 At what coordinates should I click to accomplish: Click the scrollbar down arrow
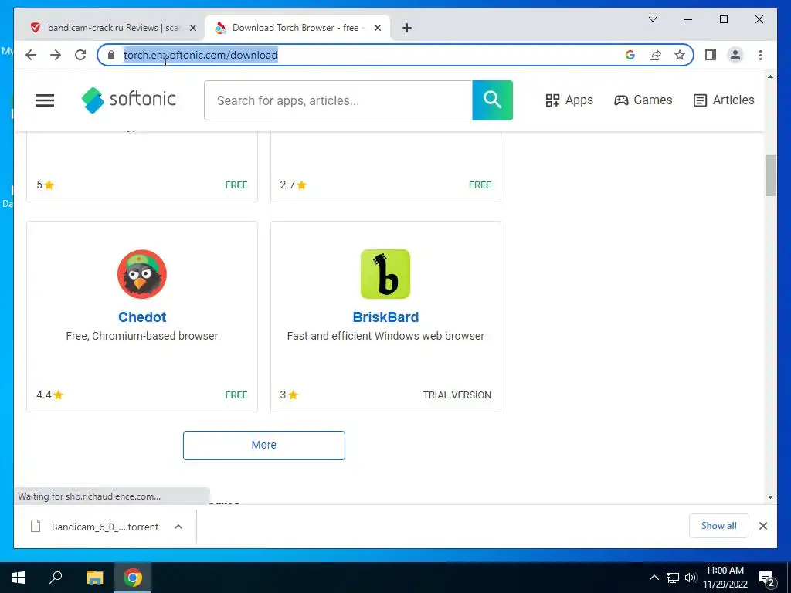coord(770,497)
